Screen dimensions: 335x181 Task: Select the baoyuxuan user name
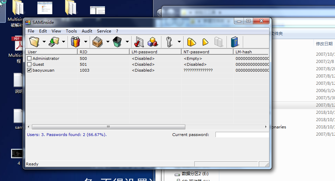[43, 70]
